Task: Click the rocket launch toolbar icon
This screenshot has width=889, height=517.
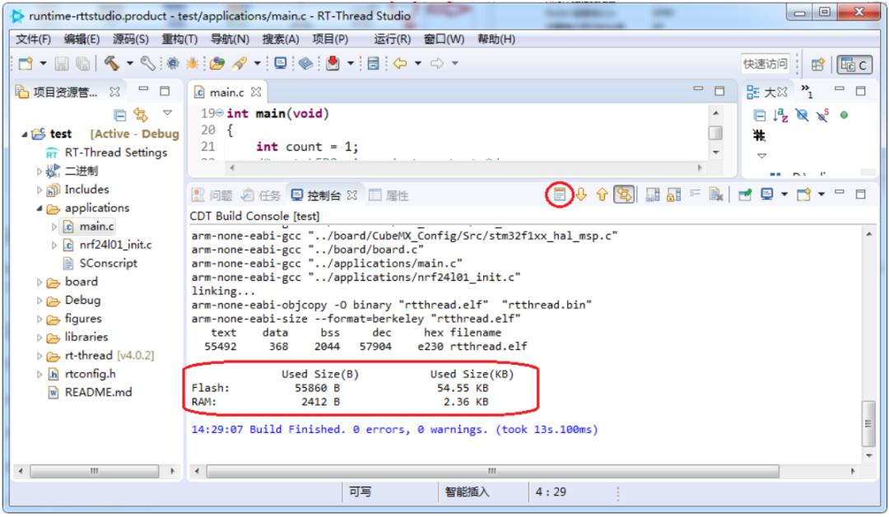Action: (240, 63)
